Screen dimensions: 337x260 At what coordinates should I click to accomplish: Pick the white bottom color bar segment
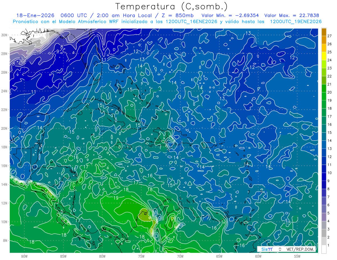click(324, 249)
